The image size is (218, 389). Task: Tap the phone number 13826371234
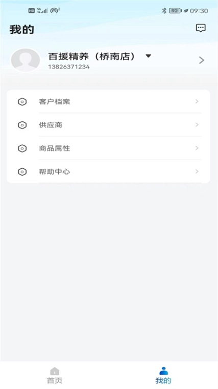coord(69,67)
